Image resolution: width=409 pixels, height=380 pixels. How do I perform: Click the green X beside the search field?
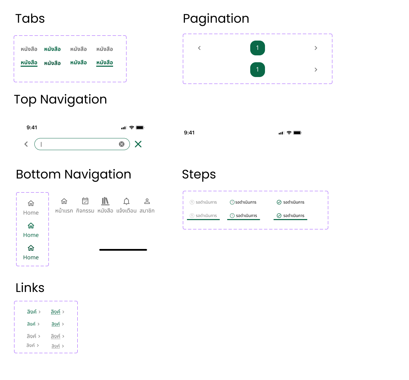[x=138, y=144]
